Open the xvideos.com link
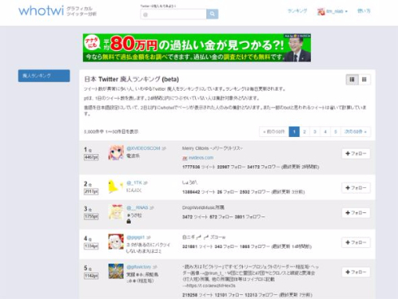Screen dimensions: 398x299 click(x=201, y=158)
